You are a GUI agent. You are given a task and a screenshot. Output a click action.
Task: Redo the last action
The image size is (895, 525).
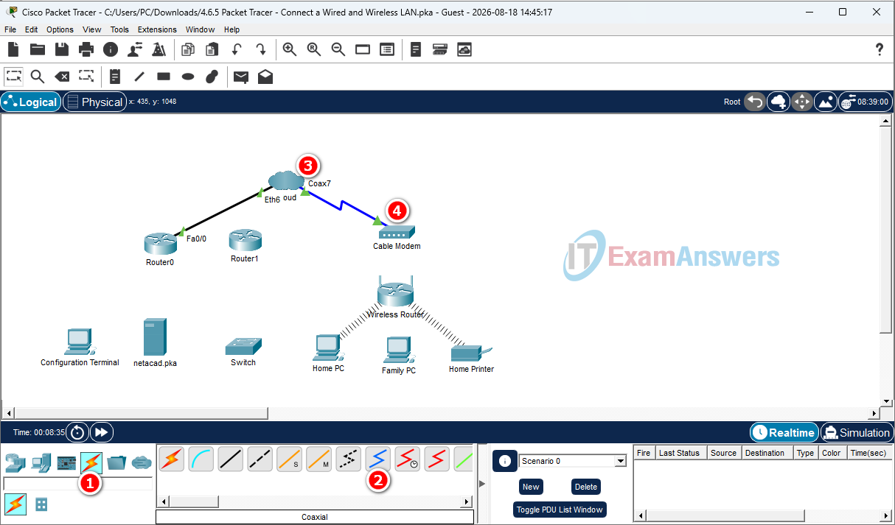tap(261, 49)
